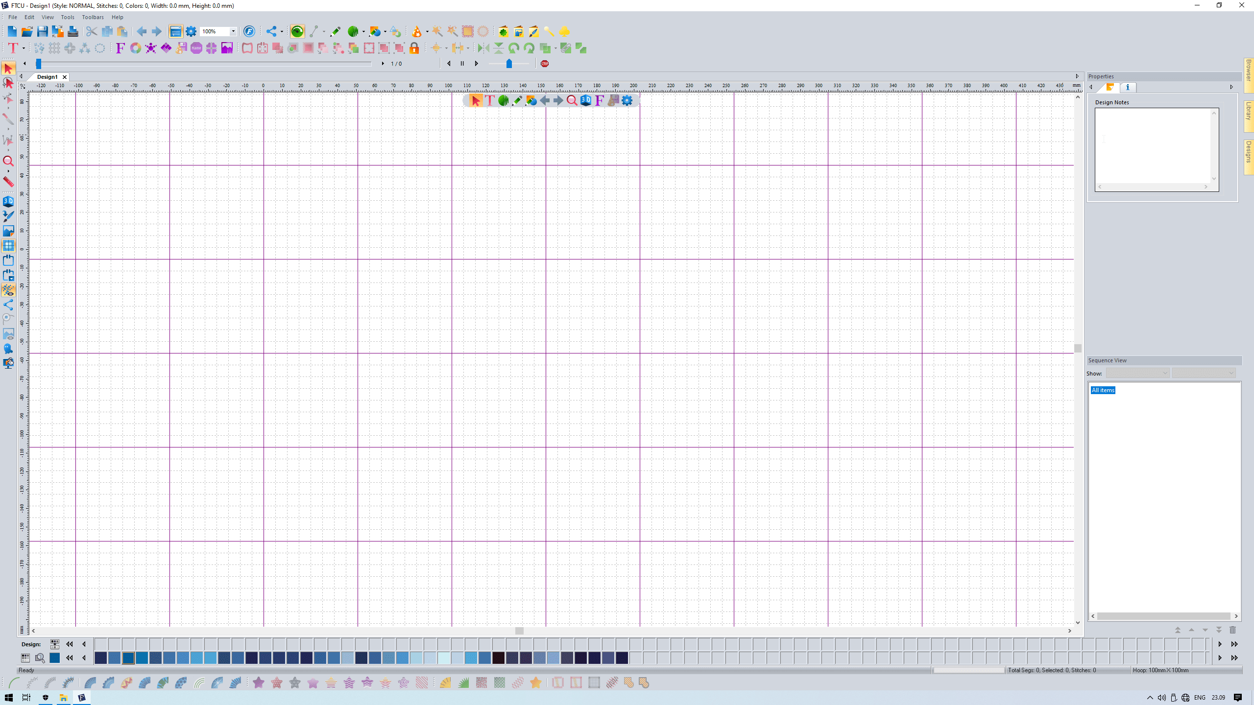Viewport: 1254px width, 705px height.
Task: Select the magnifier zoom tool on left toolbar
Action: click(x=8, y=161)
